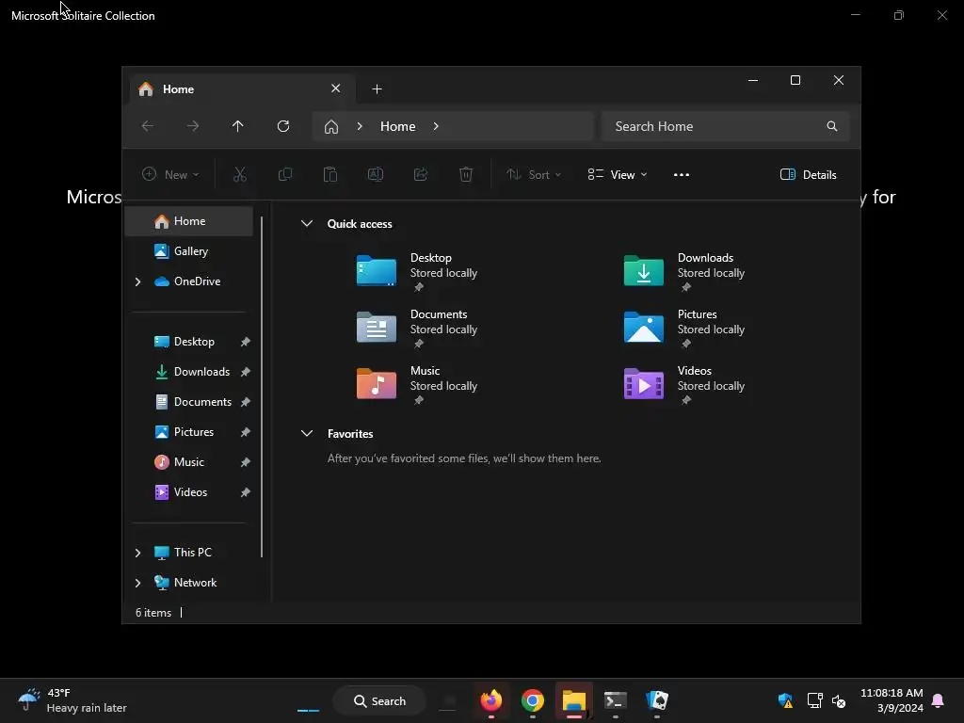The image size is (964, 723).
Task: Select Network in the navigation pane
Action: pyautogui.click(x=188, y=583)
